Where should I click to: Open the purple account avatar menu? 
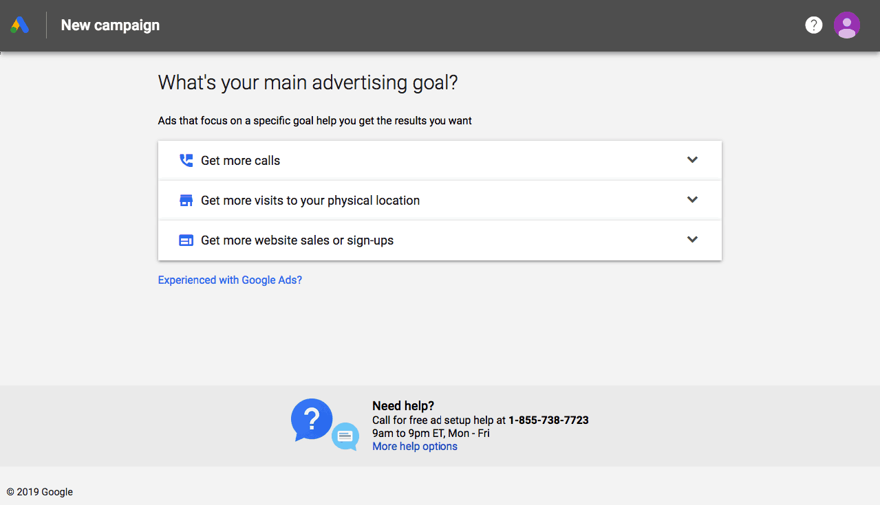click(x=847, y=25)
